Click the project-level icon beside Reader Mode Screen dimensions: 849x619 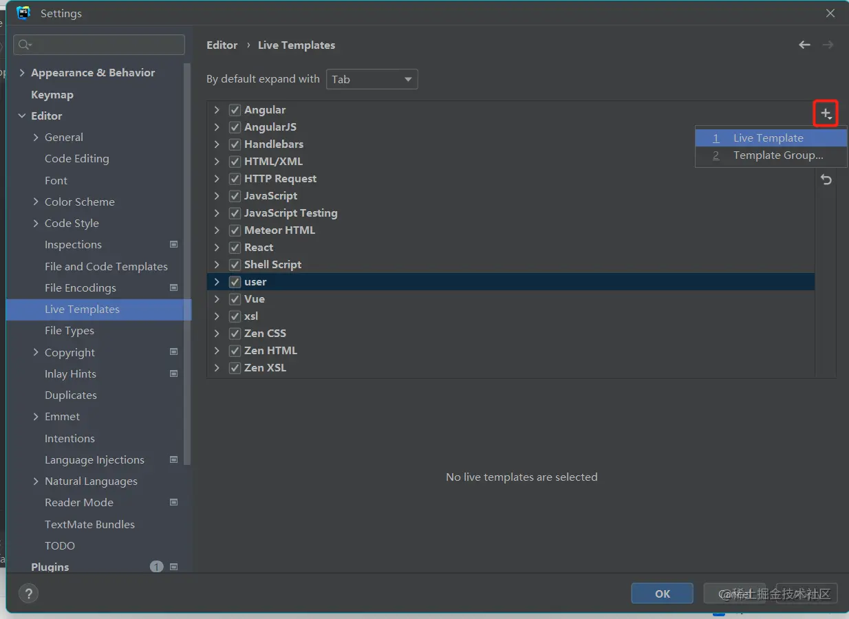click(x=173, y=502)
